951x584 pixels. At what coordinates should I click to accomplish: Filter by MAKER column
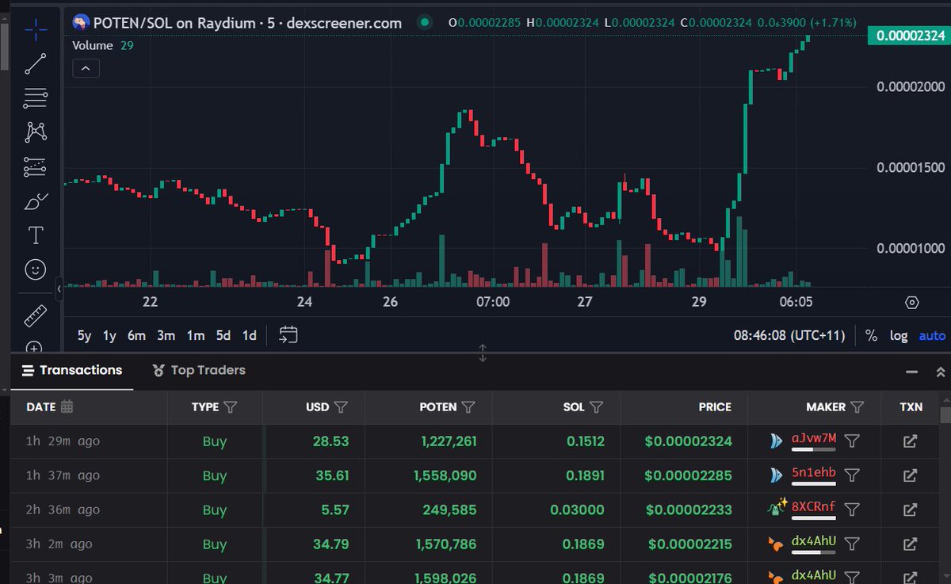click(857, 407)
